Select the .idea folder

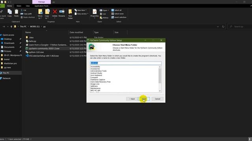[x=31, y=38]
